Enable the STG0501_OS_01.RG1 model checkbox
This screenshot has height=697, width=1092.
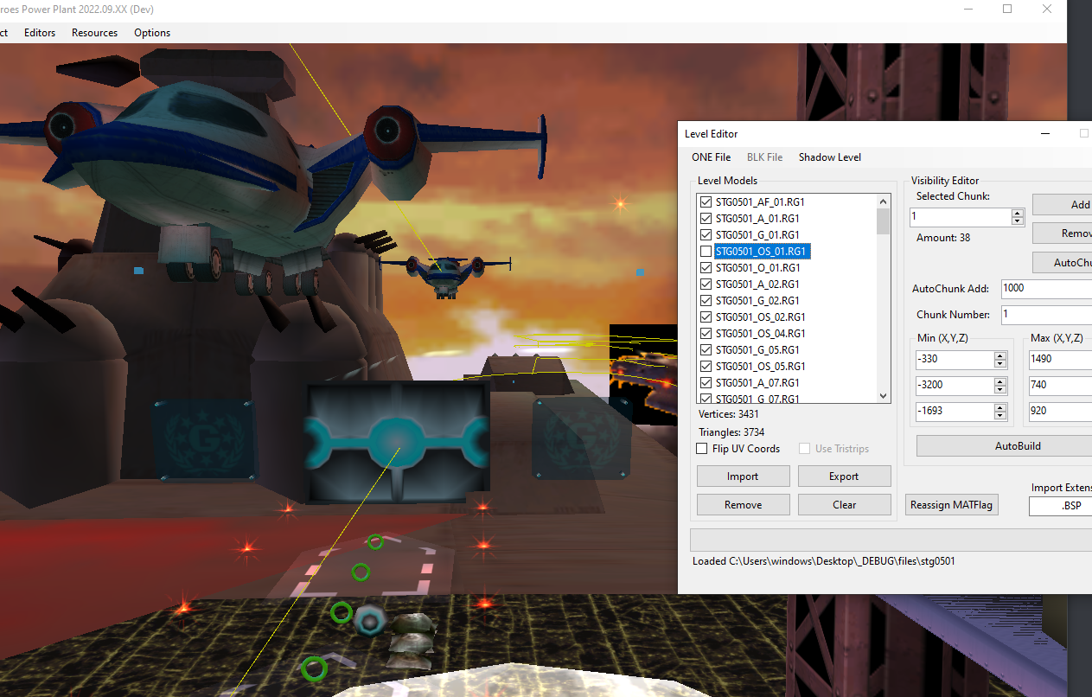[x=706, y=251]
